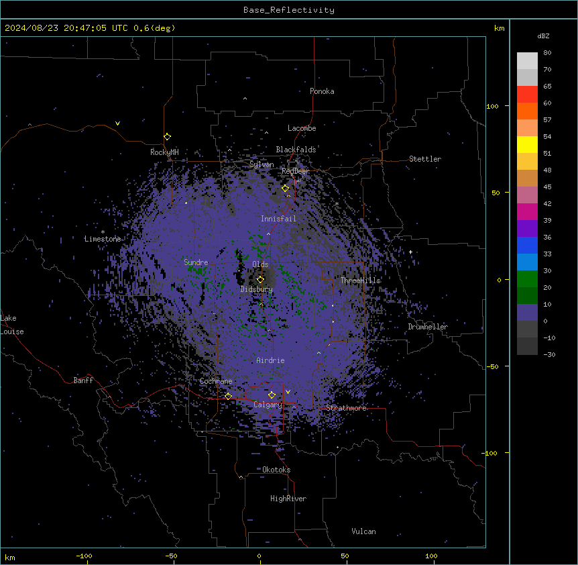Click the Ponoka city label
This screenshot has width=578, height=565.
pyautogui.click(x=322, y=91)
